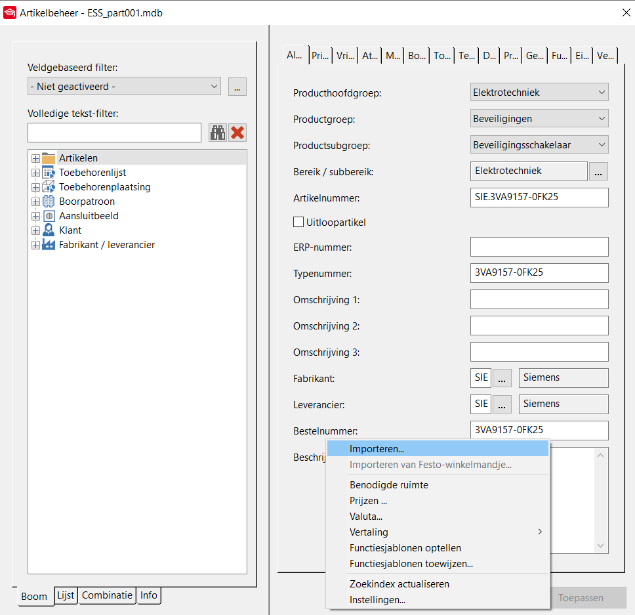Image resolution: width=635 pixels, height=615 pixels.
Task: Select Prijzen ... menu entry
Action: [438, 501]
